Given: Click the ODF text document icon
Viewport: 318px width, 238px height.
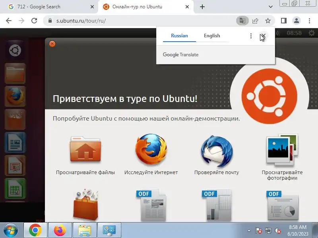Looking at the screenshot, I should tap(151, 205).
